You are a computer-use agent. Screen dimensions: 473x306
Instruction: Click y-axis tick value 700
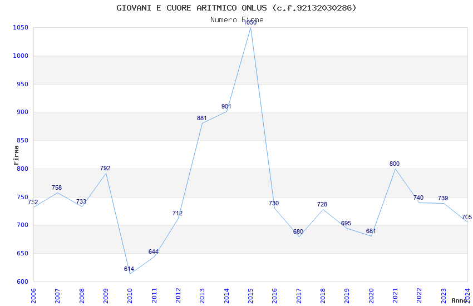point(22,225)
